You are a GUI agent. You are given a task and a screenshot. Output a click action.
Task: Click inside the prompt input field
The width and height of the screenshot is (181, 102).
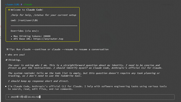pos(90,97)
